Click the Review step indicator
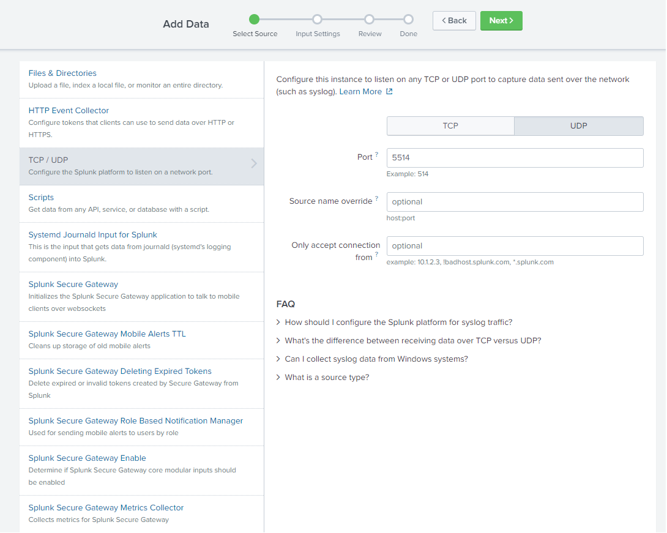 click(x=370, y=19)
